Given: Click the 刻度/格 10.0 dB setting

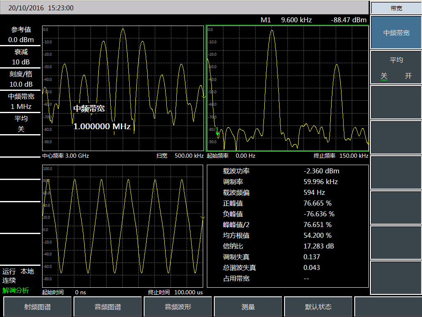Looking at the screenshot, I should coord(21,79).
